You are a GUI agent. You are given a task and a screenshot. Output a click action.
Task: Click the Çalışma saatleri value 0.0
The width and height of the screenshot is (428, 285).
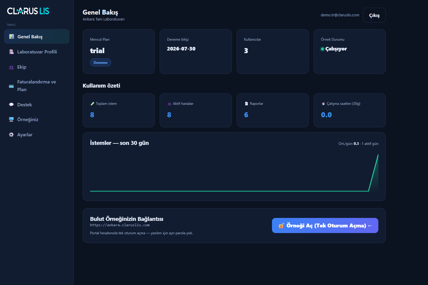click(326, 115)
